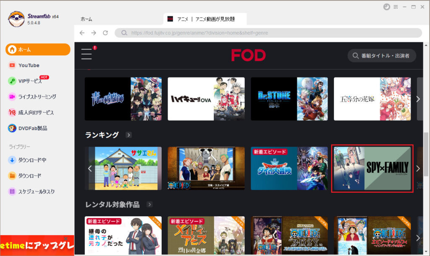The height and width of the screenshot is (256, 430).
Task: Show next items in the ranking row
Action: pos(418,168)
